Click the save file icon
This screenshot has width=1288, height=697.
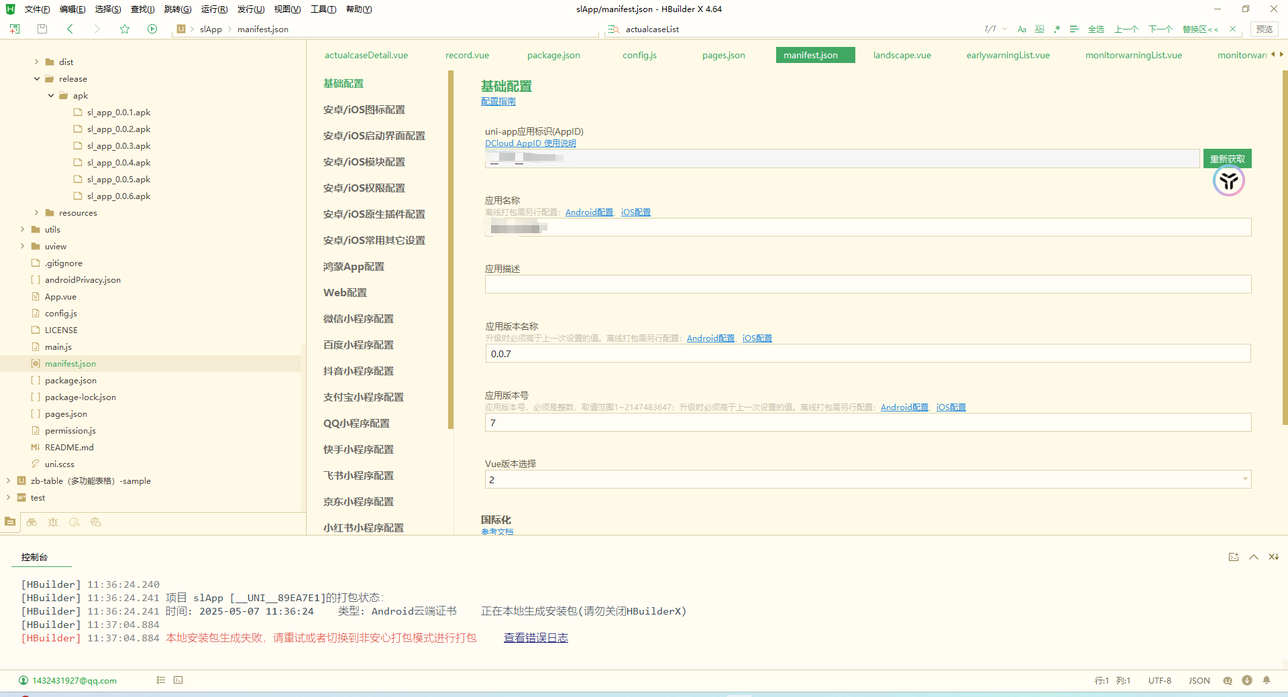(42, 29)
